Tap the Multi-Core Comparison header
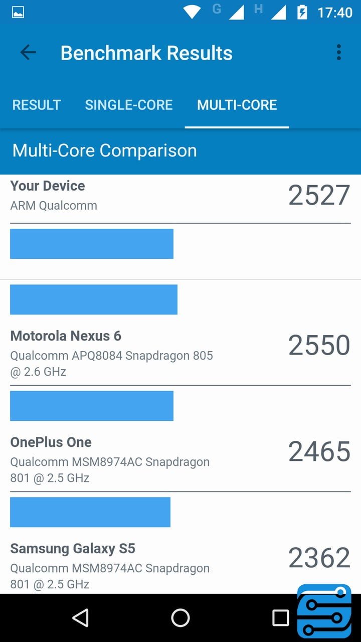 104,150
